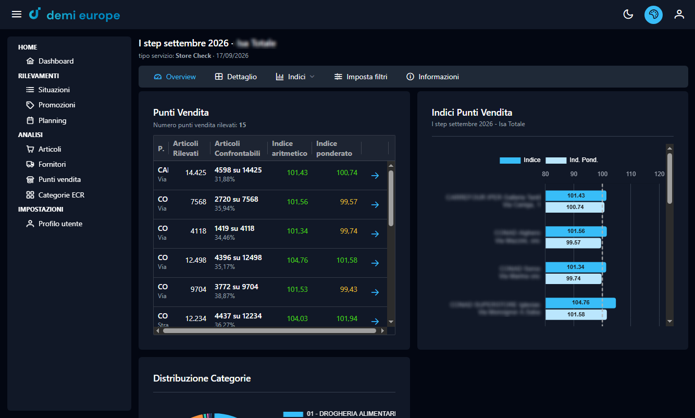This screenshot has width=695, height=418.
Task: Open row arrow for 14.425 articoli store
Action: click(x=375, y=176)
